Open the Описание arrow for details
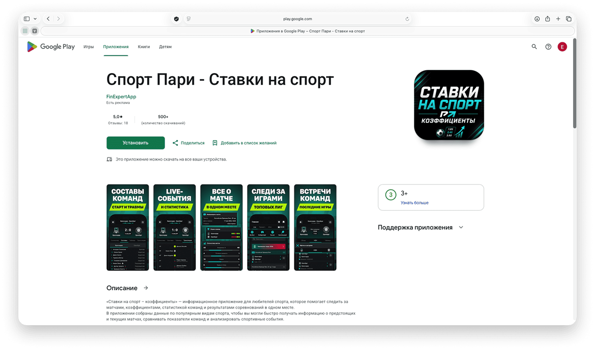Viewport: 595px width, 350px height. (x=146, y=288)
